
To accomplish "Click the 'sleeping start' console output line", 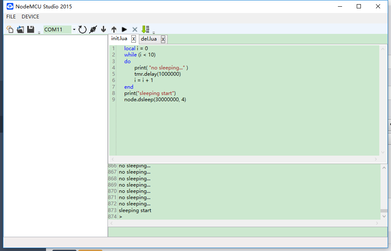I will pos(135,210).
